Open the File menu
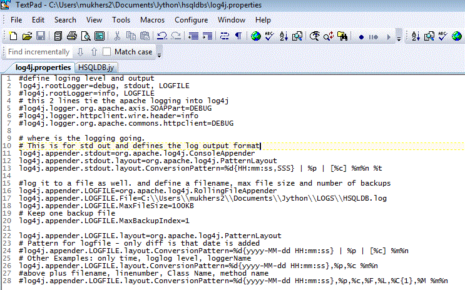 16,20
